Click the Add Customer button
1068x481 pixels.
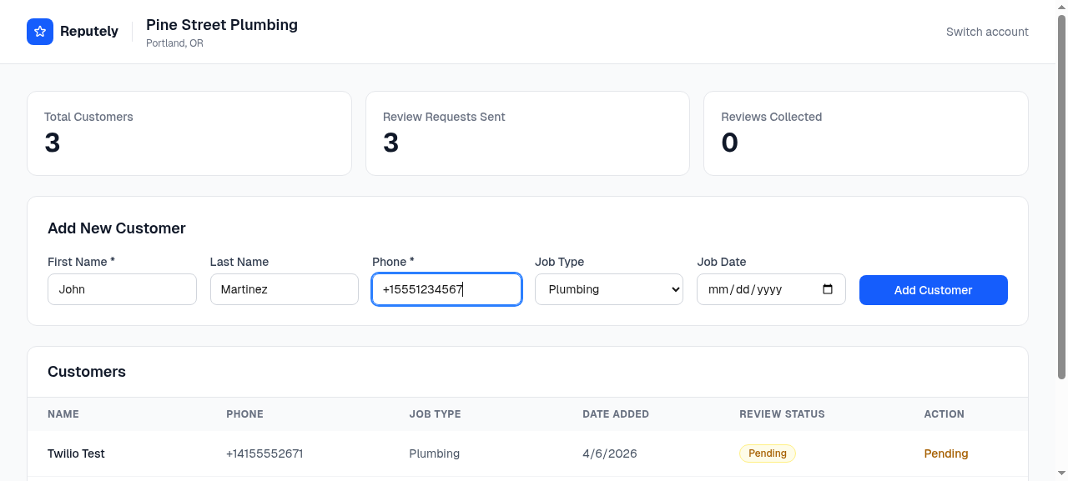coord(933,290)
